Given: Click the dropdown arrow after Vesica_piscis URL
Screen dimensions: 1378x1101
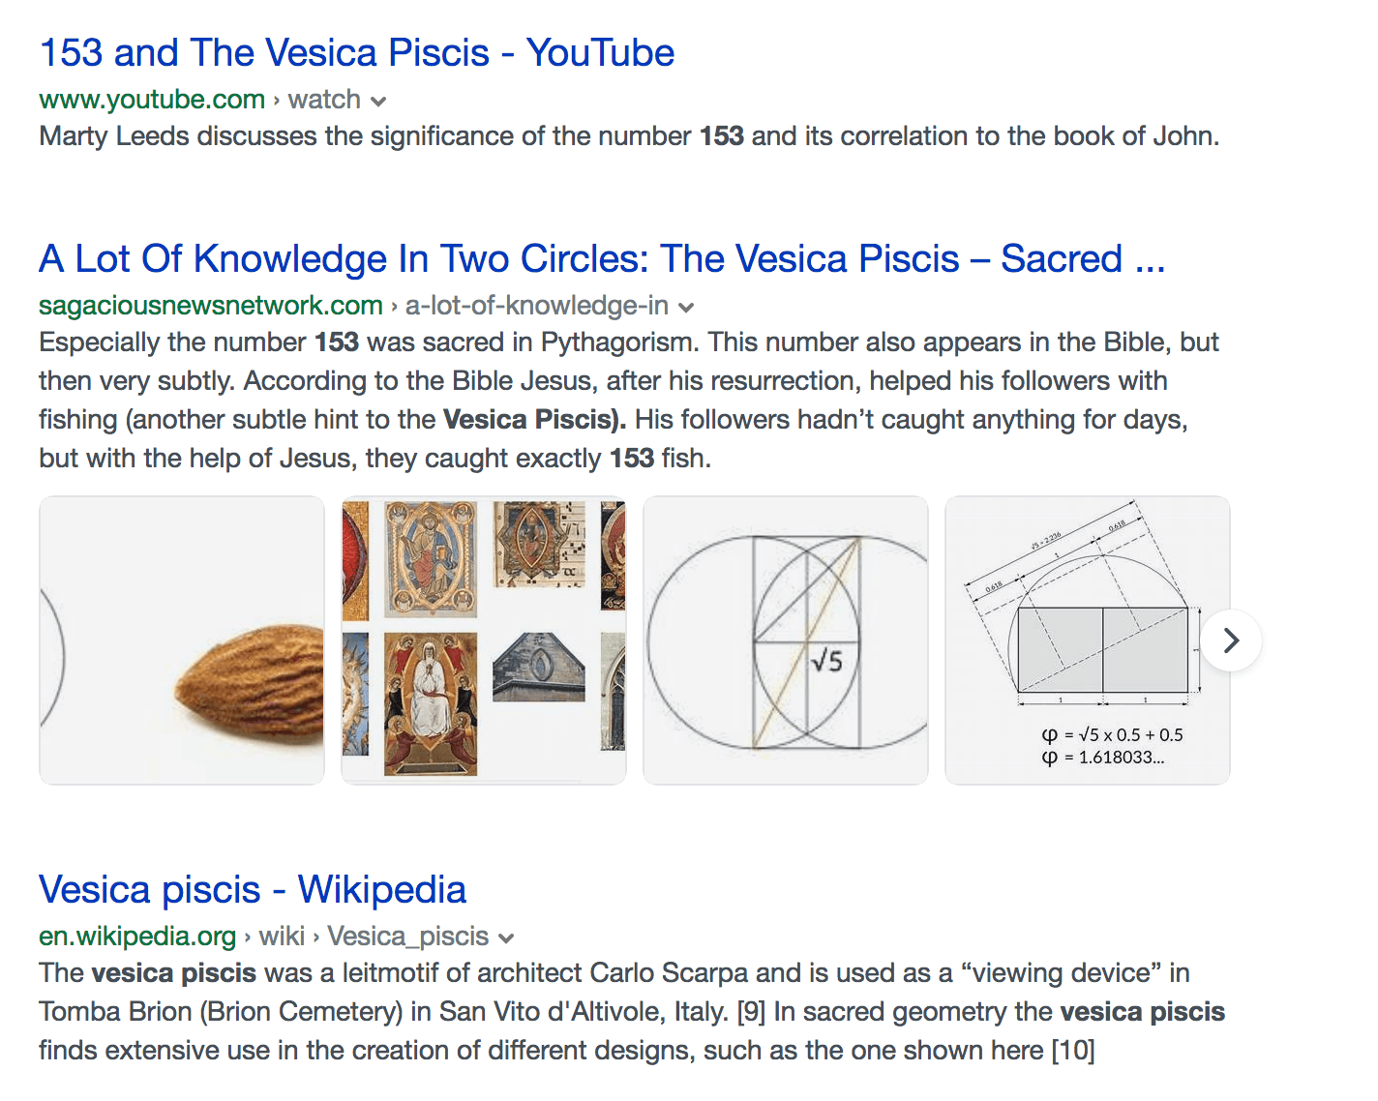Looking at the screenshot, I should tap(506, 938).
